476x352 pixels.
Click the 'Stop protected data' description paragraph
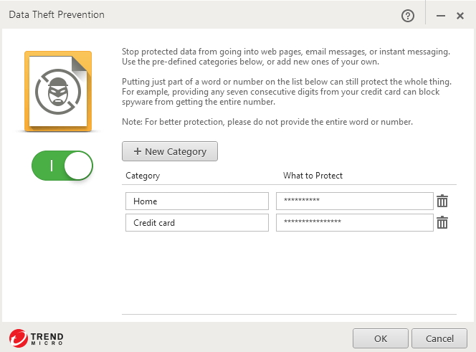pos(285,56)
